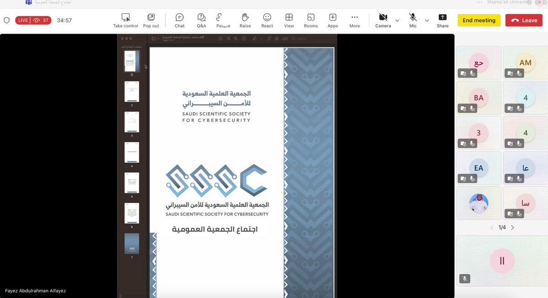Select page 7 thumbnail in Preview sidebar
This screenshot has width=548, height=298.
tap(132, 244)
